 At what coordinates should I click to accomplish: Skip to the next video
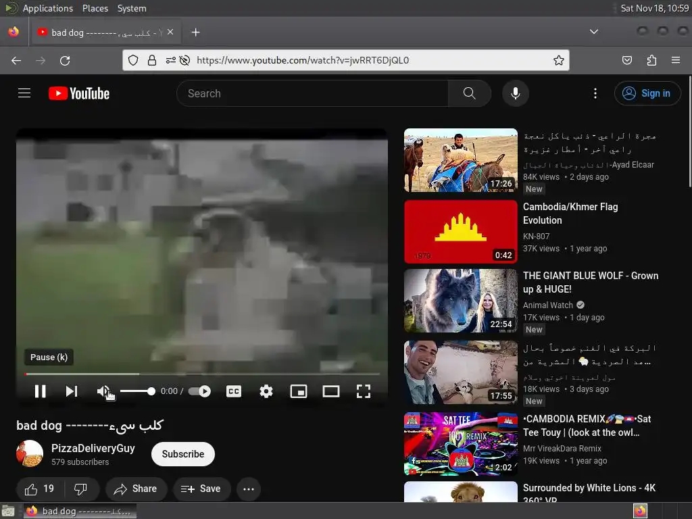tap(72, 391)
